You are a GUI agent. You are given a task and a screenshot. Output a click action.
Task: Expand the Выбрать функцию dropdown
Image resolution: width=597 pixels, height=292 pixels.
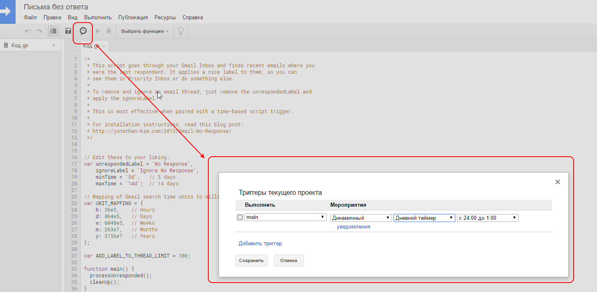point(145,31)
